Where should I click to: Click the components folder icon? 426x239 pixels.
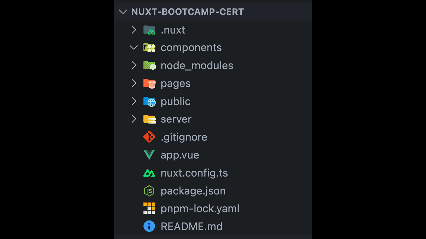click(149, 48)
